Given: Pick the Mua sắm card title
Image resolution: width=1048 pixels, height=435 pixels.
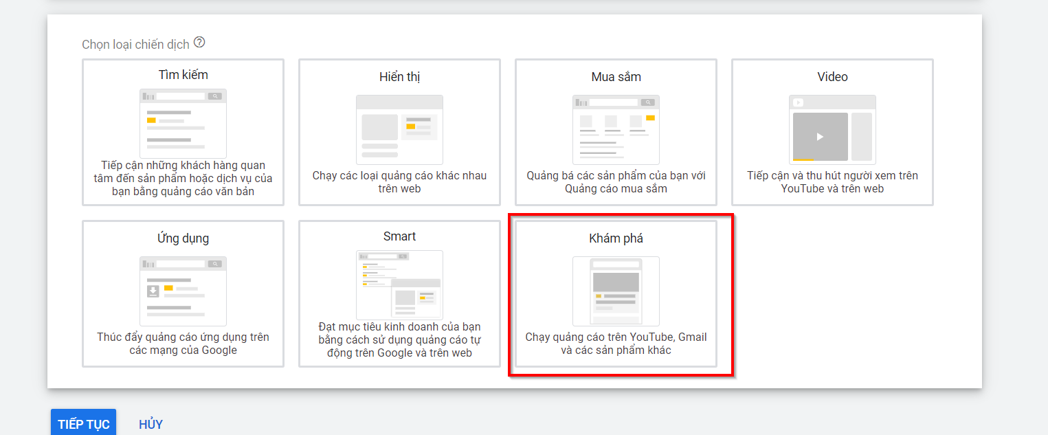Looking at the screenshot, I should tap(616, 77).
